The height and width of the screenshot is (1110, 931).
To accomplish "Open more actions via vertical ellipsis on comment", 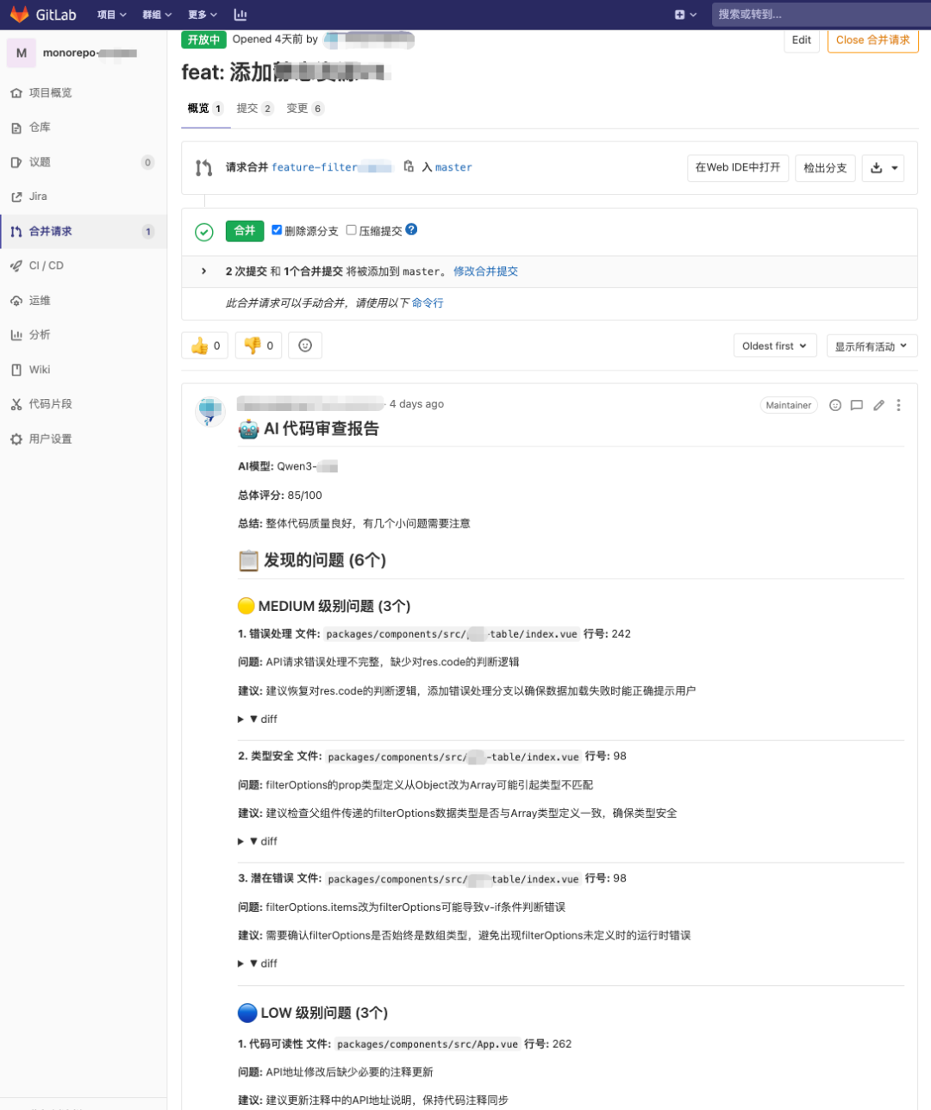I will pos(899,404).
